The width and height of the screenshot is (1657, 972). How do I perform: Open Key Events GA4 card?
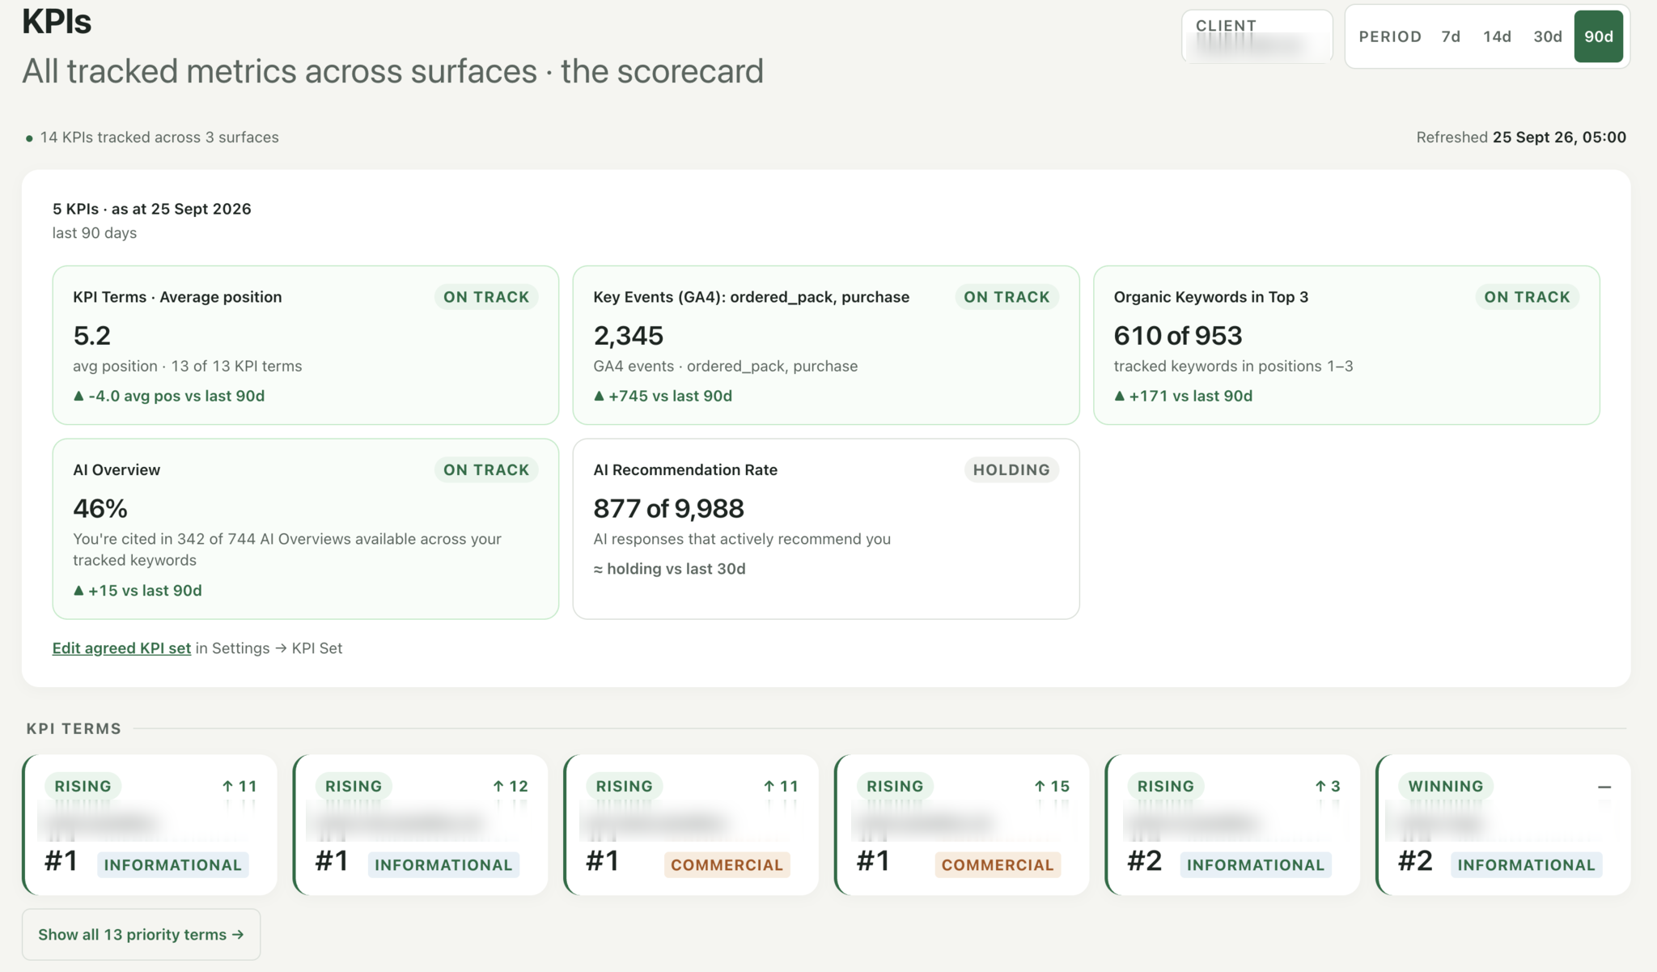826,345
